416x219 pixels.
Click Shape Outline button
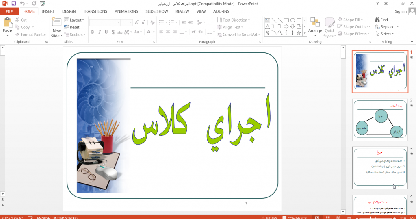tap(354, 26)
